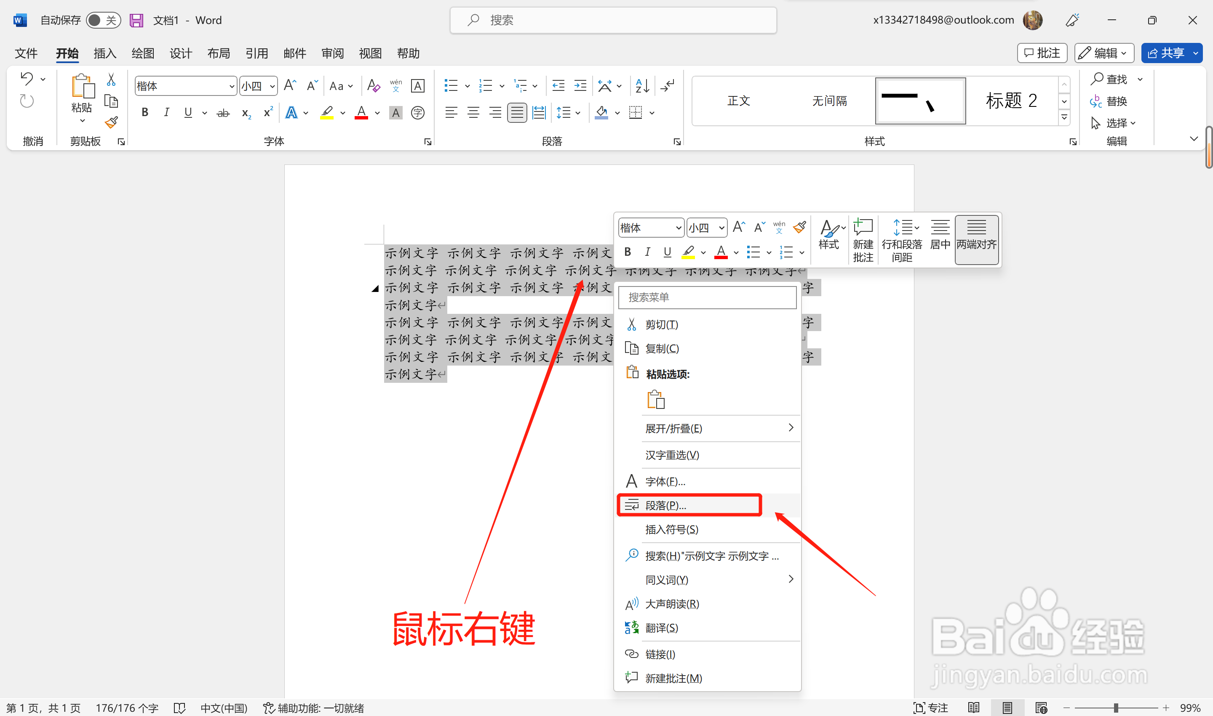This screenshot has height=716, width=1213.
Task: Toggle justify alignment in ribbon
Action: (x=517, y=113)
